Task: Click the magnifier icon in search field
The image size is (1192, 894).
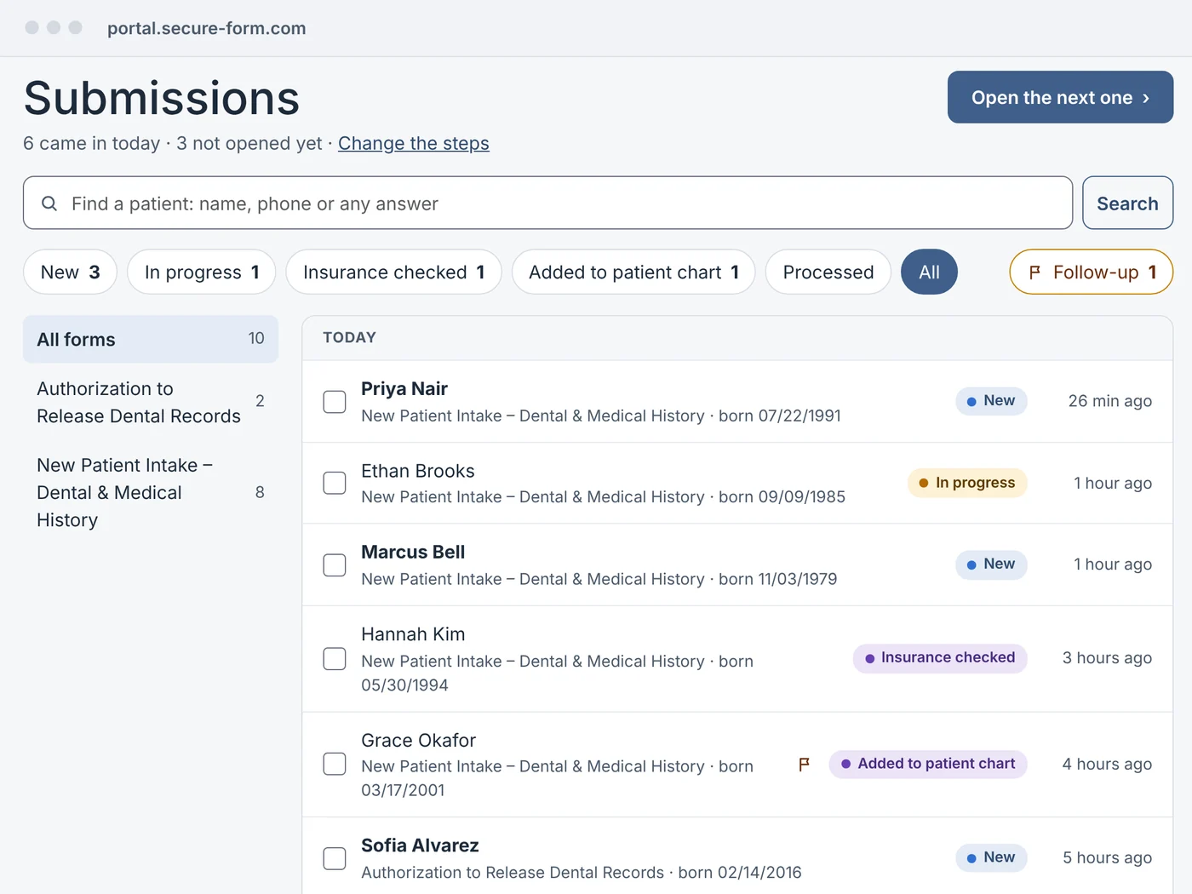Action: 49,203
